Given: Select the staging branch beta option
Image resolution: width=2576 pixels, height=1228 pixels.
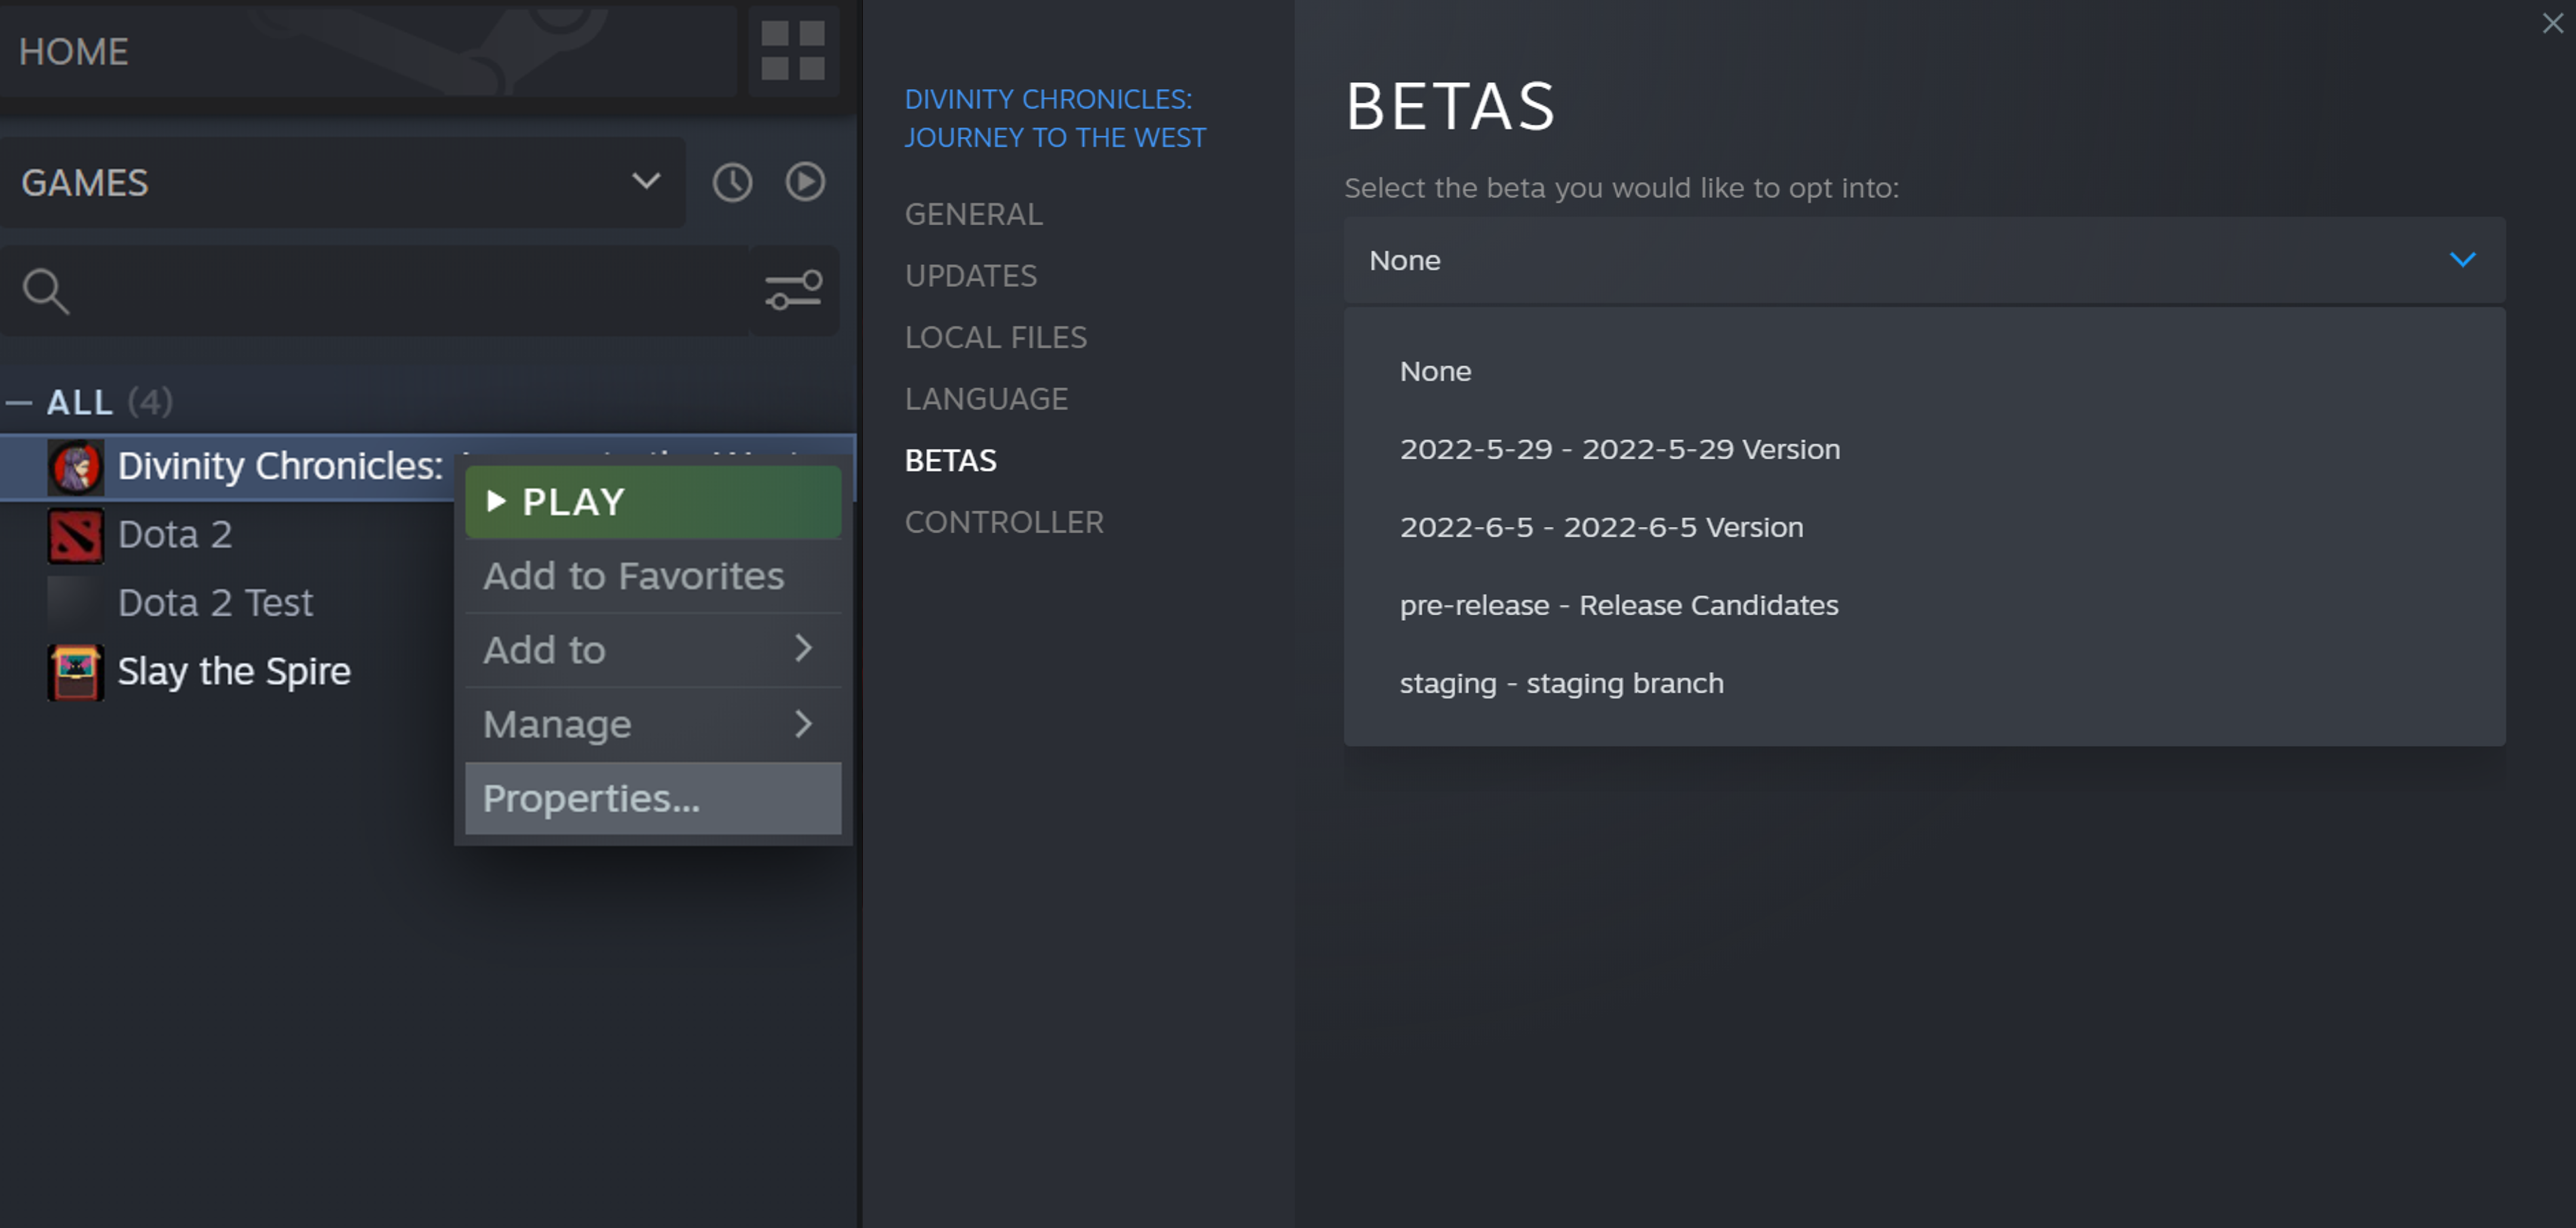Looking at the screenshot, I should (x=1561, y=683).
